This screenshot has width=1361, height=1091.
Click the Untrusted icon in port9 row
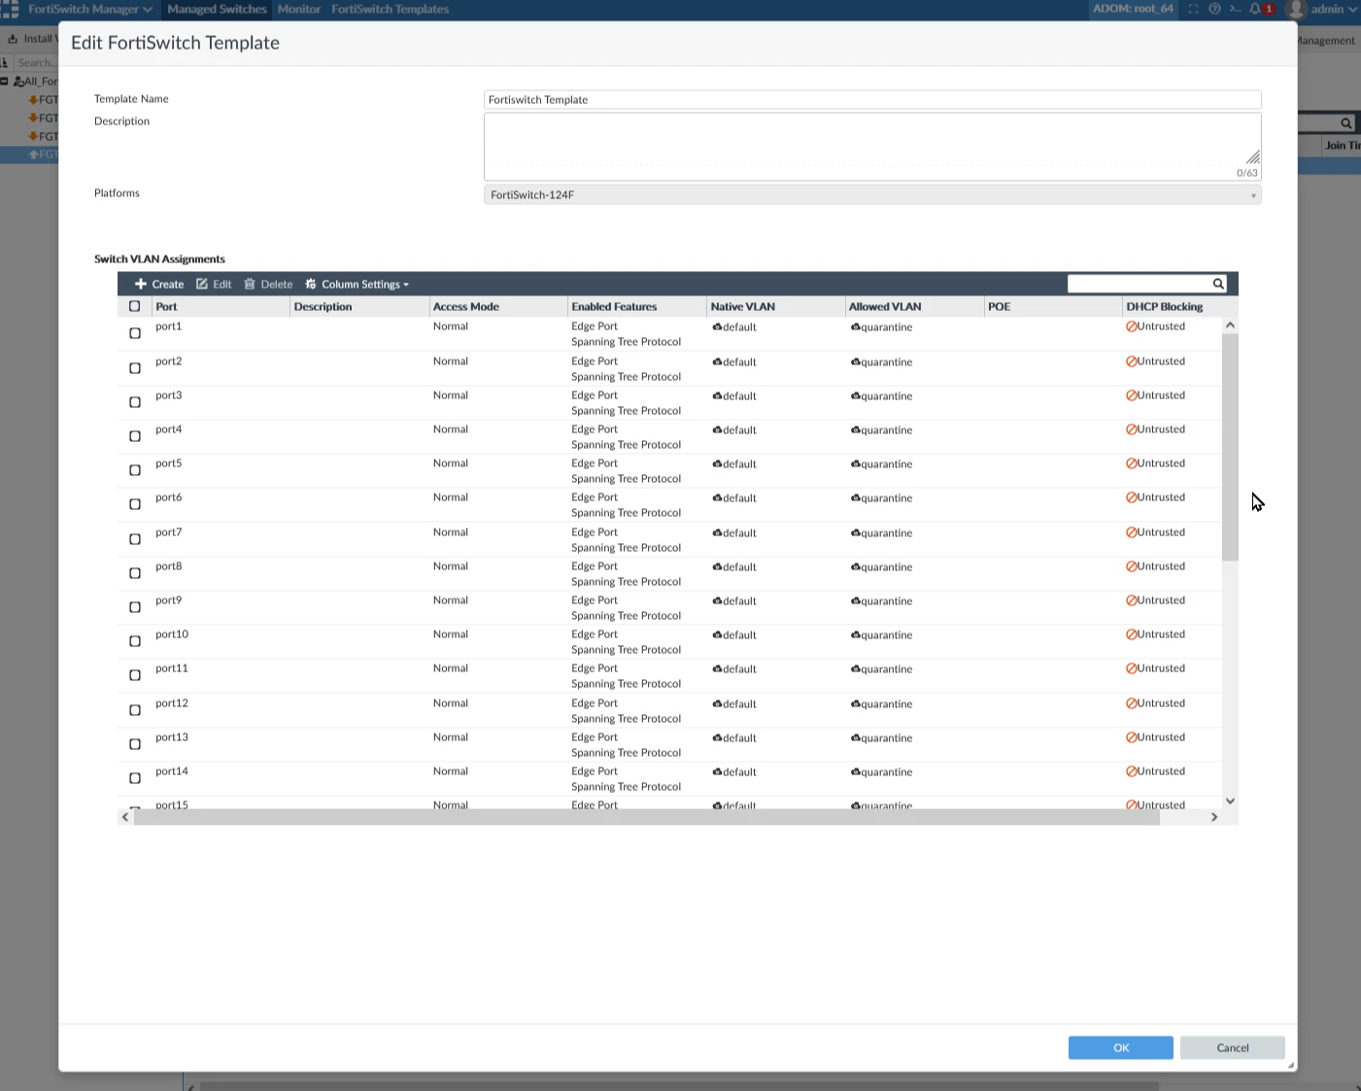[x=1132, y=600]
